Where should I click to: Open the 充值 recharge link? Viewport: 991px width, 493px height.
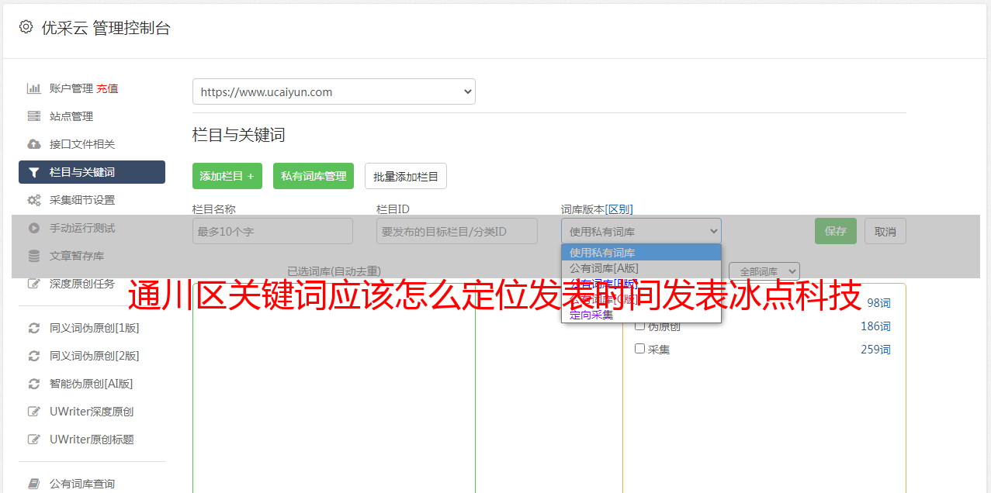(107, 88)
